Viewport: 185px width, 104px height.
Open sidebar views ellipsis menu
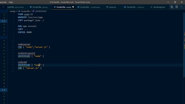tap(3, 7)
